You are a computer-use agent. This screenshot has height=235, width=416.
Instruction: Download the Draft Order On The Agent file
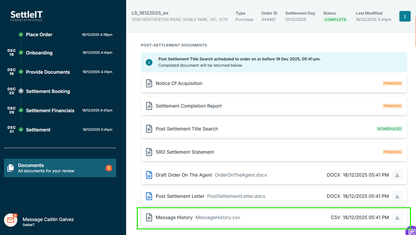point(397,175)
